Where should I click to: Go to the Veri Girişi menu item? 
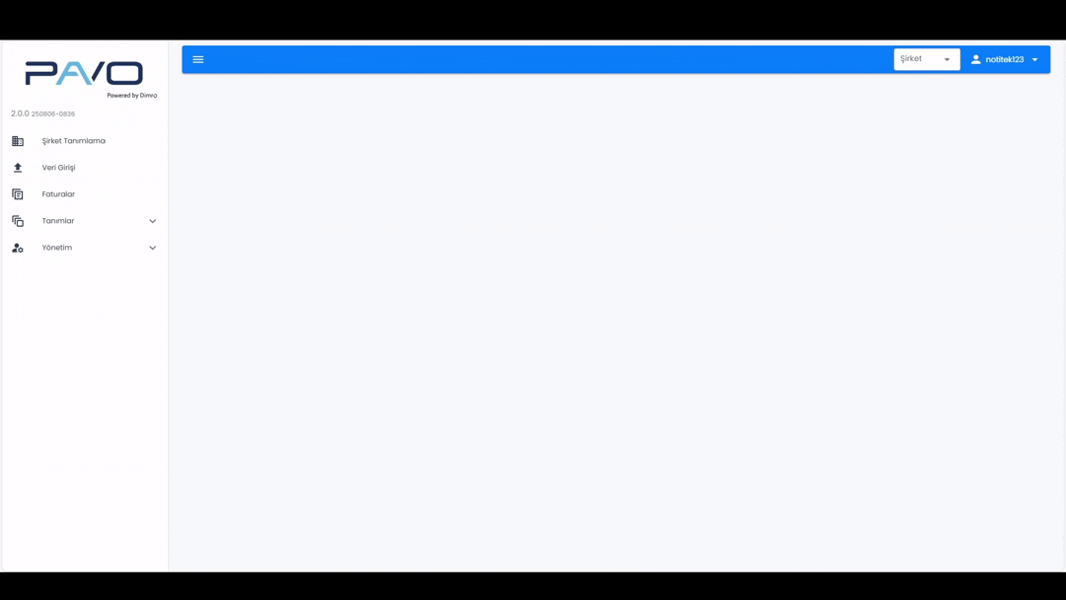click(84, 167)
